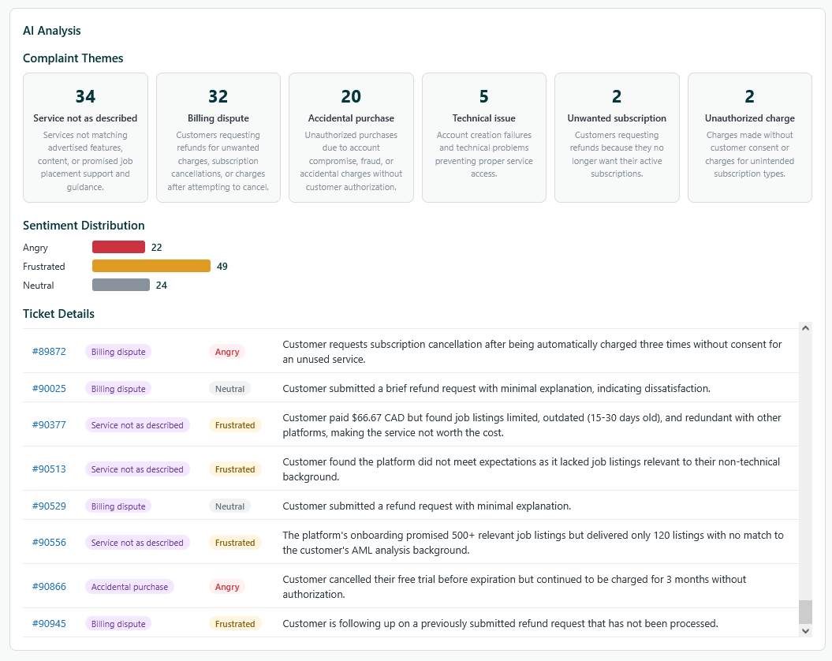Open ticket #90866

[x=49, y=586]
